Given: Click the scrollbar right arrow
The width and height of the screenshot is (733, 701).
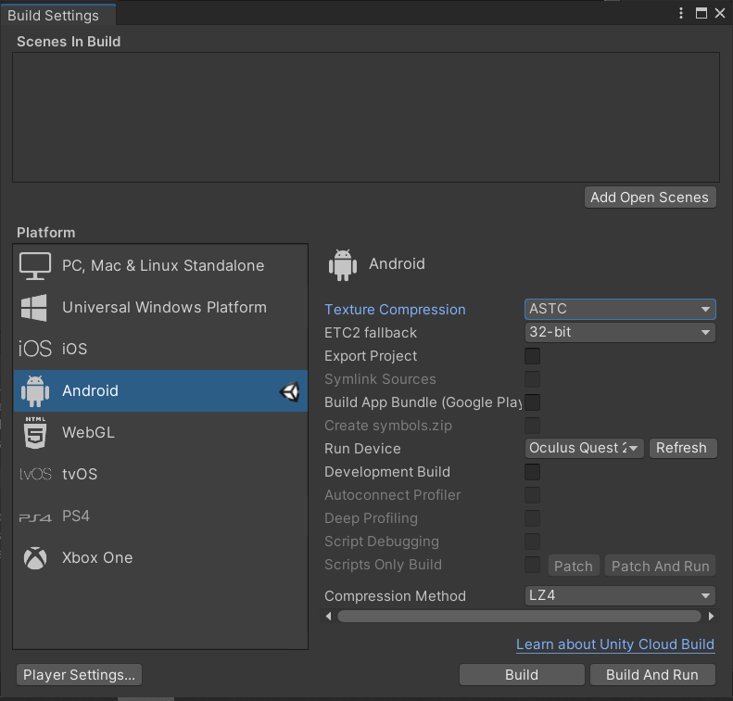Looking at the screenshot, I should 711,617.
